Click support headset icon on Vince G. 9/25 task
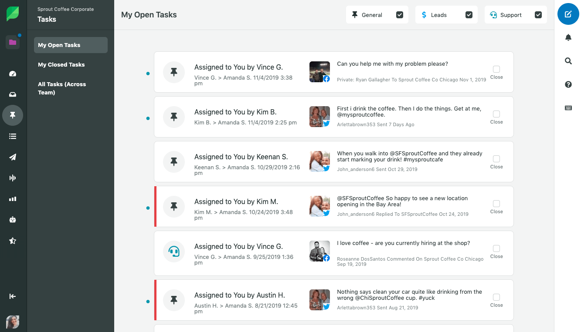 pos(174,252)
